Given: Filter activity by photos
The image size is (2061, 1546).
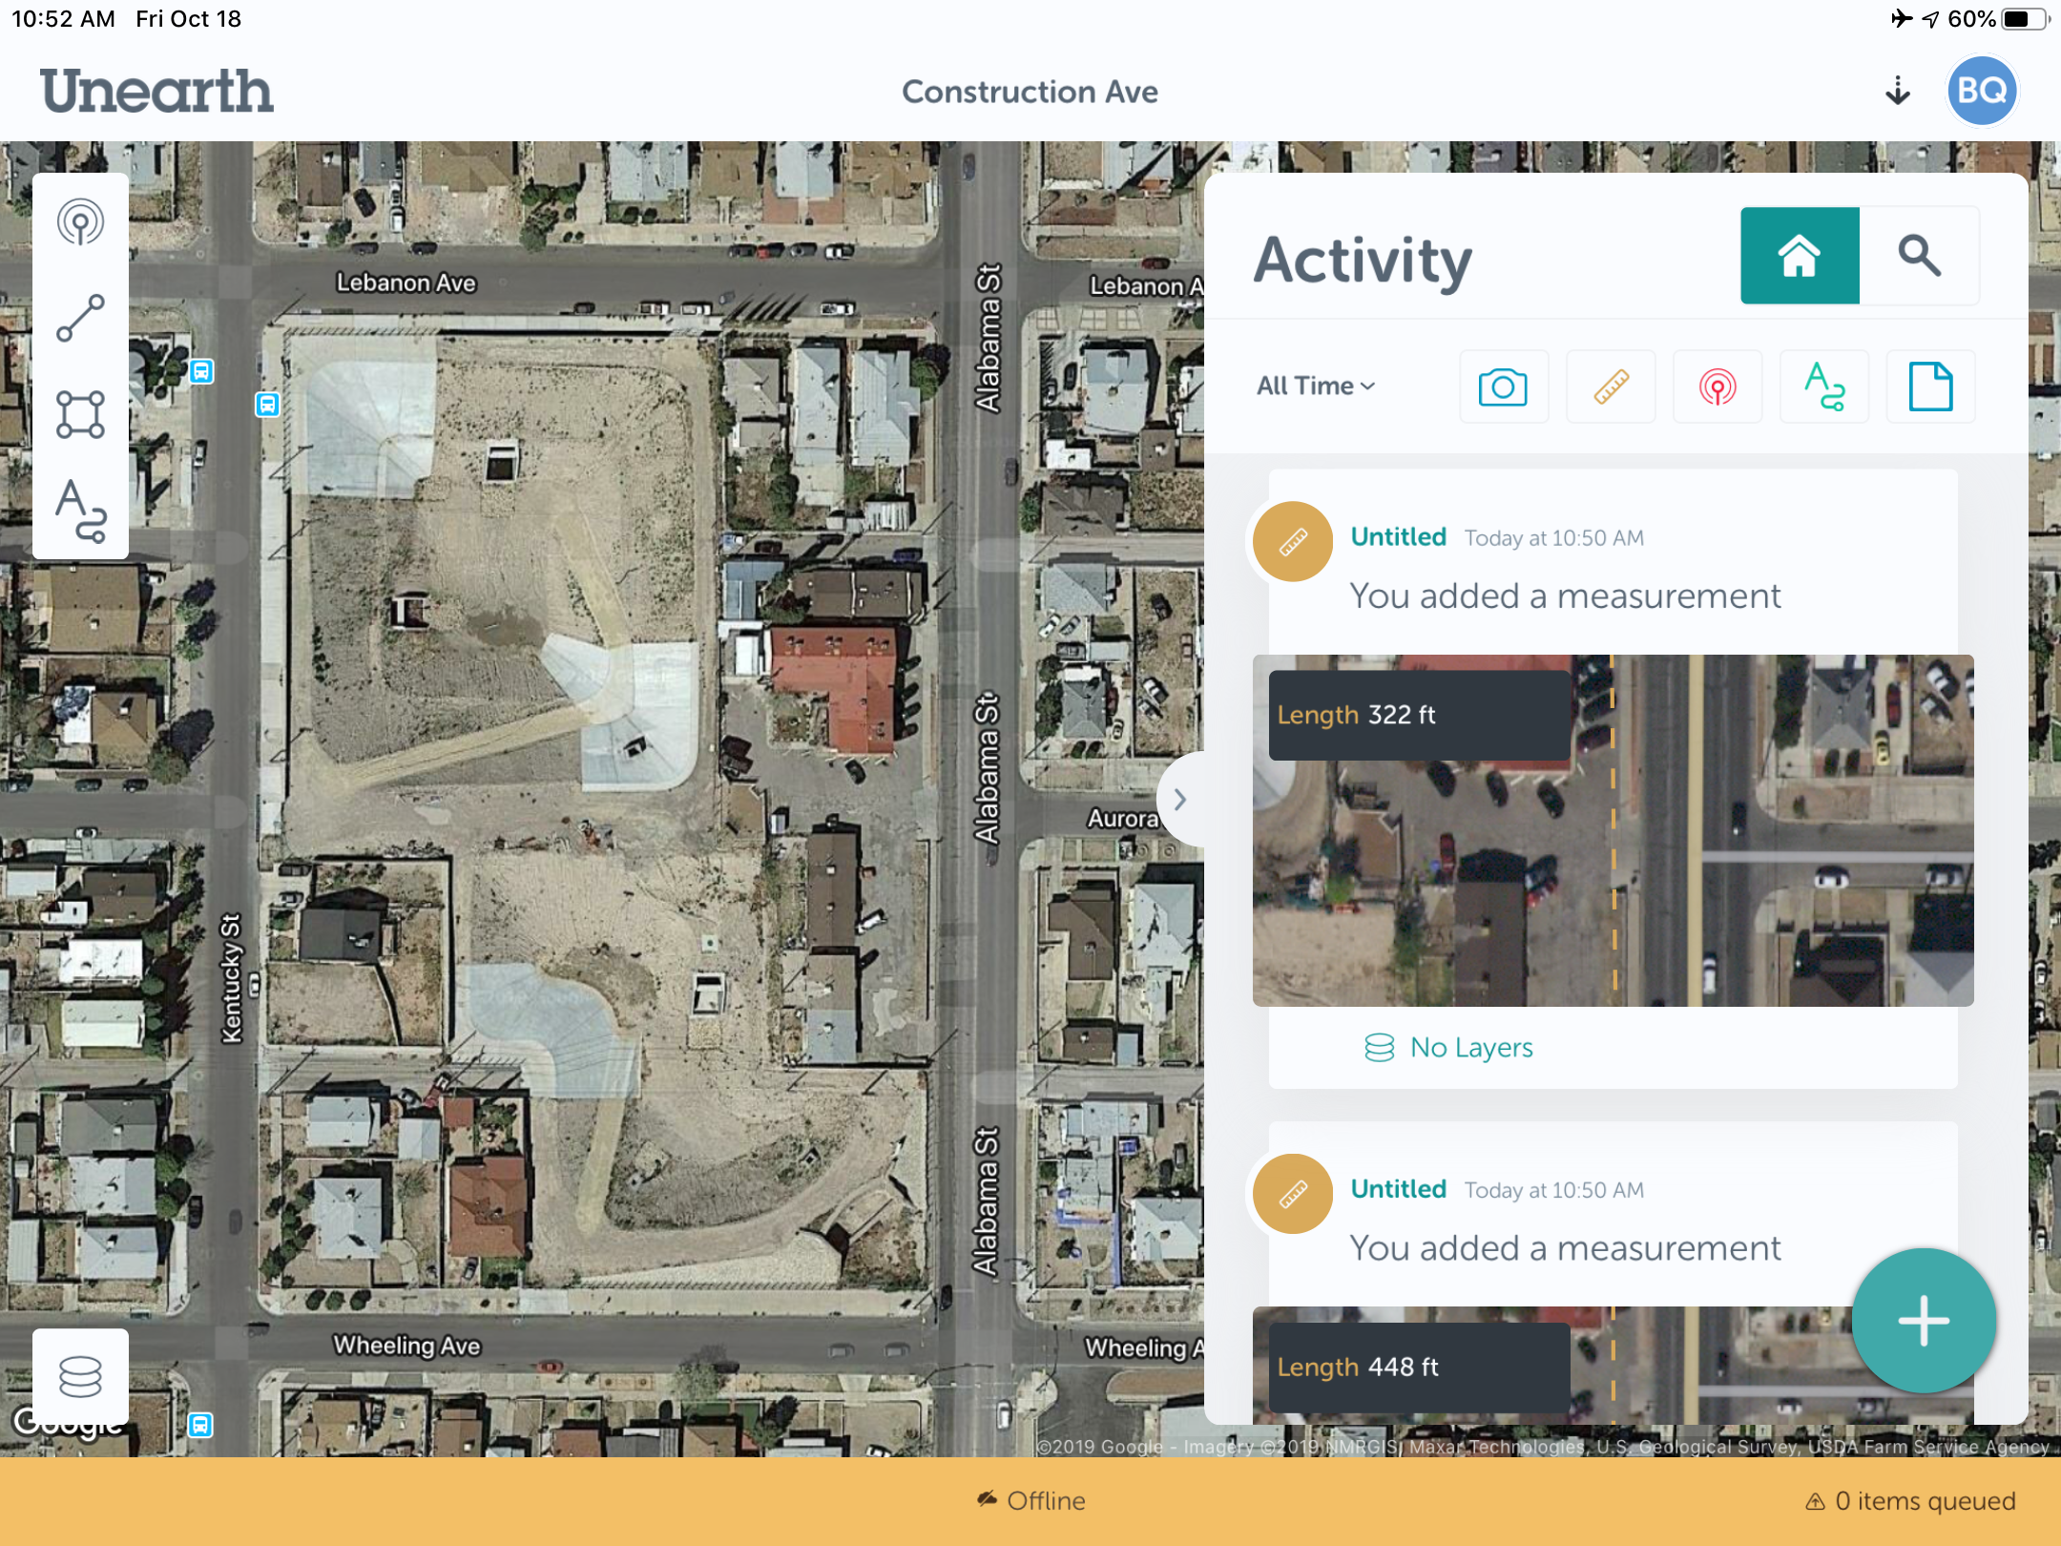Looking at the screenshot, I should [1503, 386].
